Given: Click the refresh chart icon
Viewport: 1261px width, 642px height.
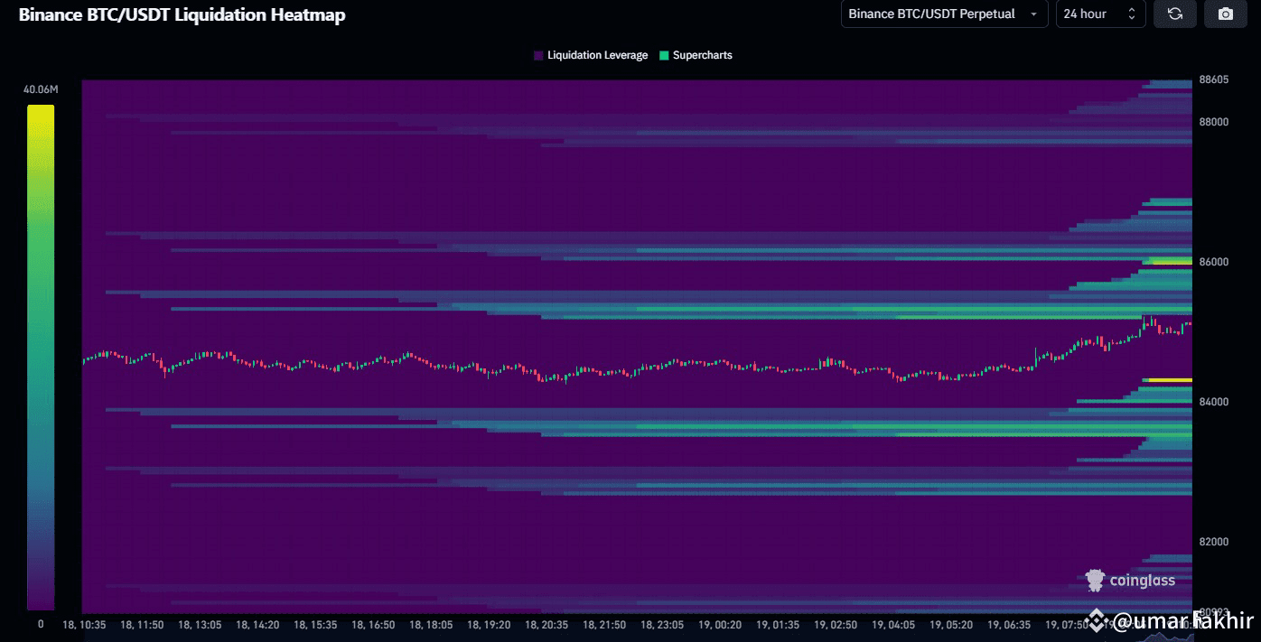Looking at the screenshot, I should [x=1174, y=14].
